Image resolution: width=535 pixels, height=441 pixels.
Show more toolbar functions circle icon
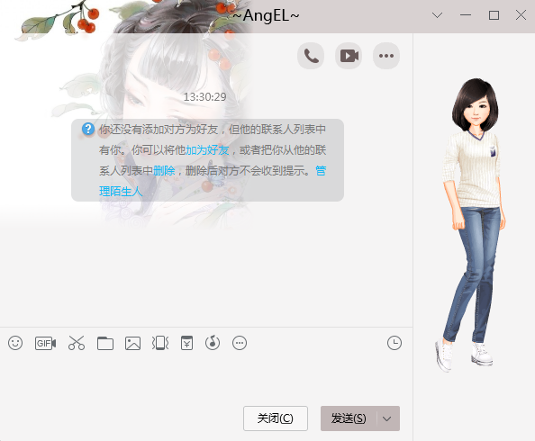point(240,343)
